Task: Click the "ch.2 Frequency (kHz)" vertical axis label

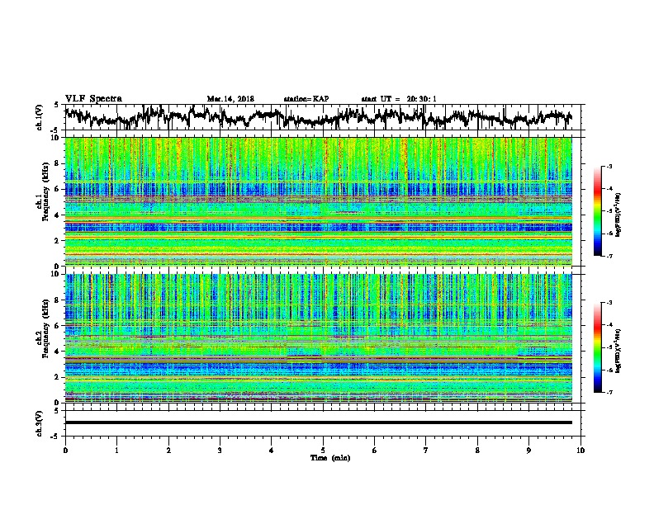Action: point(42,328)
